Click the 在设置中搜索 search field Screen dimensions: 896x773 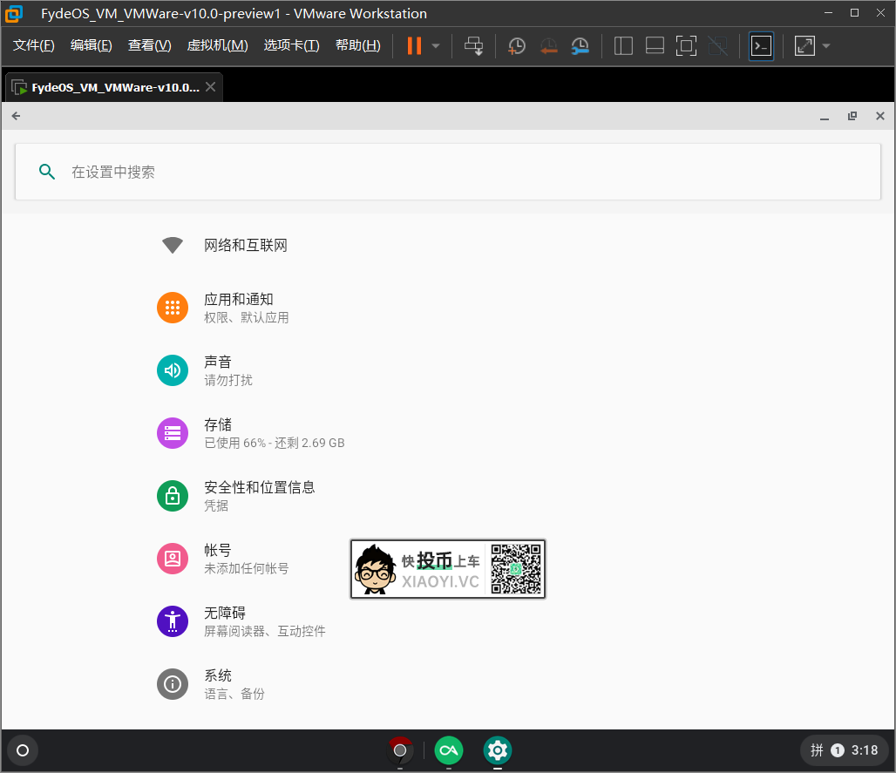point(447,172)
